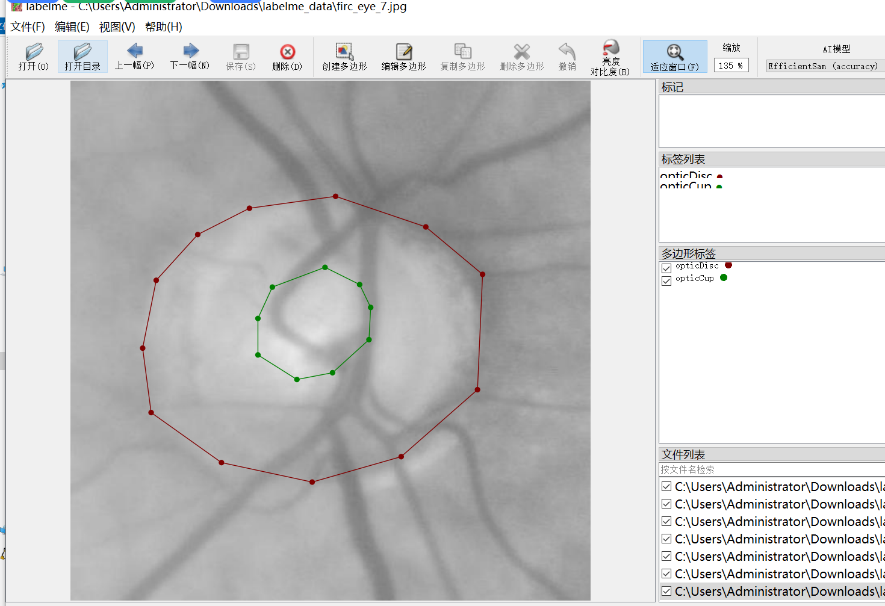This screenshot has height=606, width=885.
Task: Toggle checkbox of the last file in list
Action: [x=666, y=591]
